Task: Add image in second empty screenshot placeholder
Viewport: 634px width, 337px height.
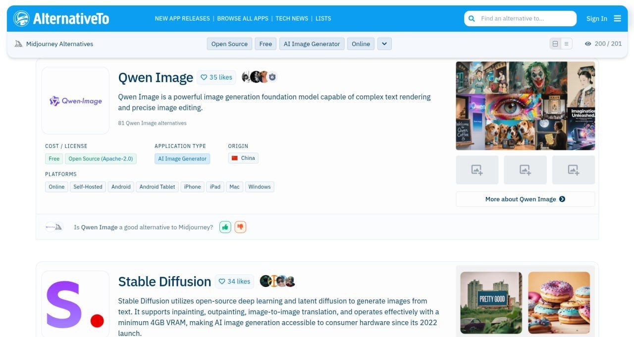Action: [x=525, y=170]
